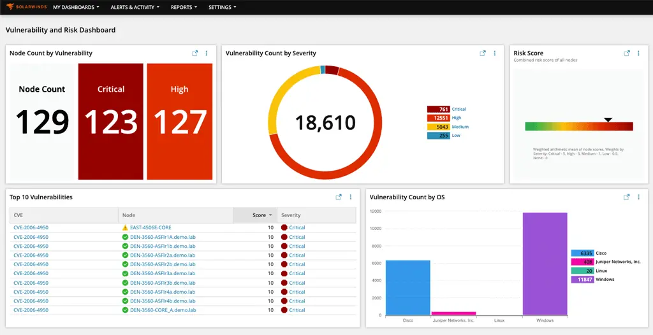Open the DEN-3560-ASFlr1A.demo.lab node link
653x335 pixels.
pos(163,237)
